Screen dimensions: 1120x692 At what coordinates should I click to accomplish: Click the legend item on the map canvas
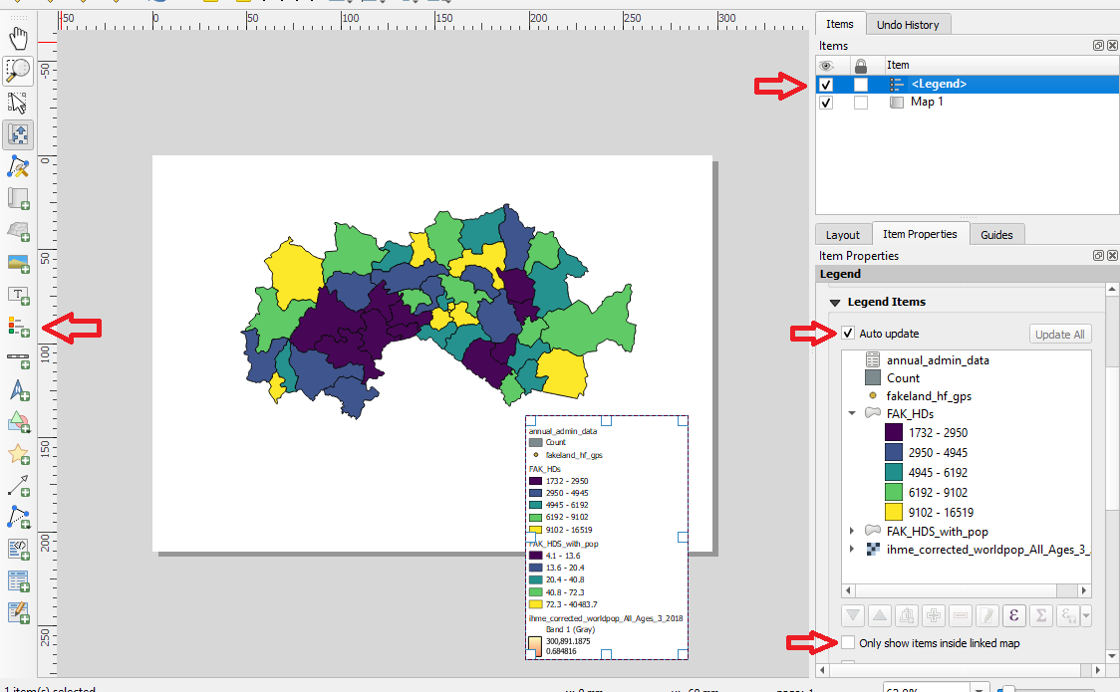tap(607, 538)
